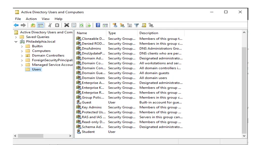Sort by the Name column header
259x145 pixels.
point(90,33)
